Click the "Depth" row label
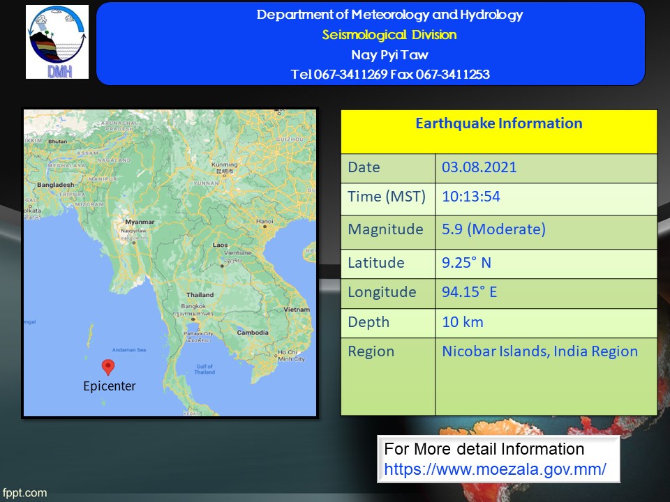The height and width of the screenshot is (502, 670). pyautogui.click(x=368, y=322)
